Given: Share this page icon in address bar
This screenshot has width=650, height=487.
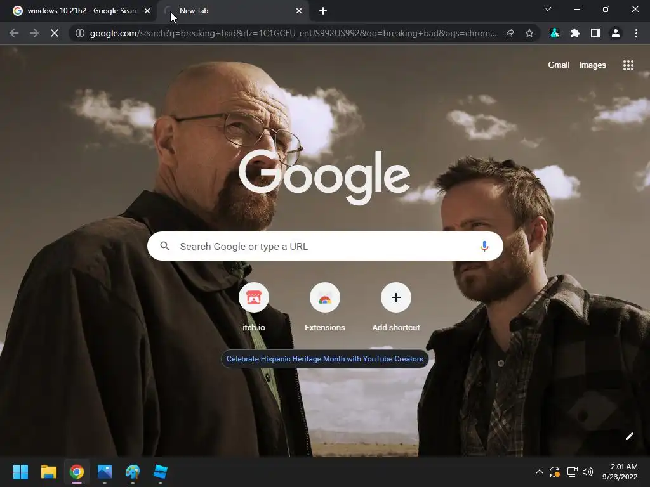Looking at the screenshot, I should coord(509,33).
